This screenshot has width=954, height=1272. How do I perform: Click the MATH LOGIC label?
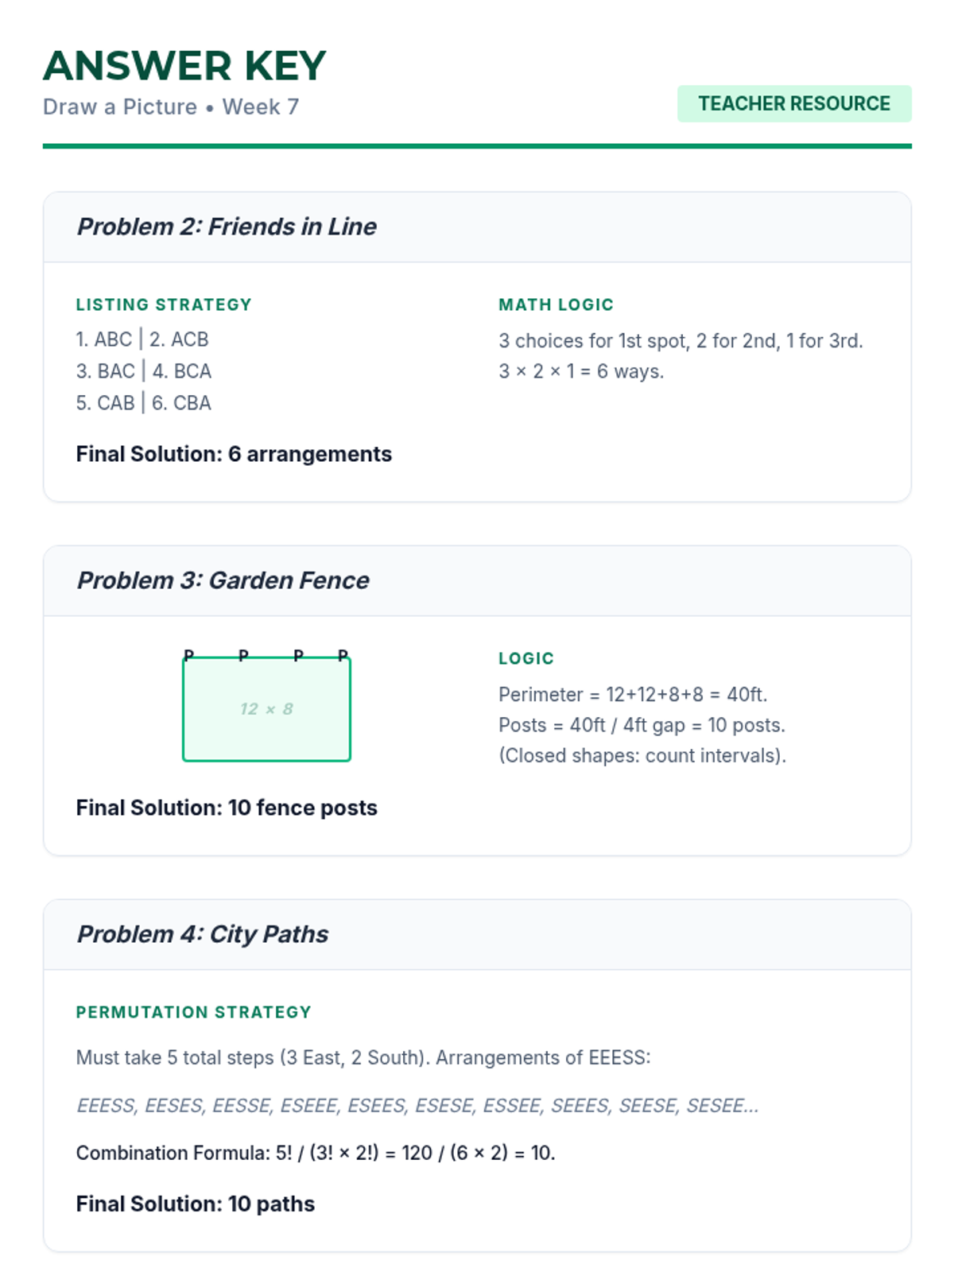click(556, 305)
